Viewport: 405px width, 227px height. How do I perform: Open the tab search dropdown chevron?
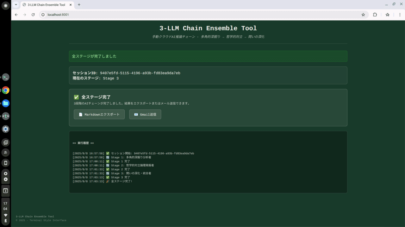(16, 5)
